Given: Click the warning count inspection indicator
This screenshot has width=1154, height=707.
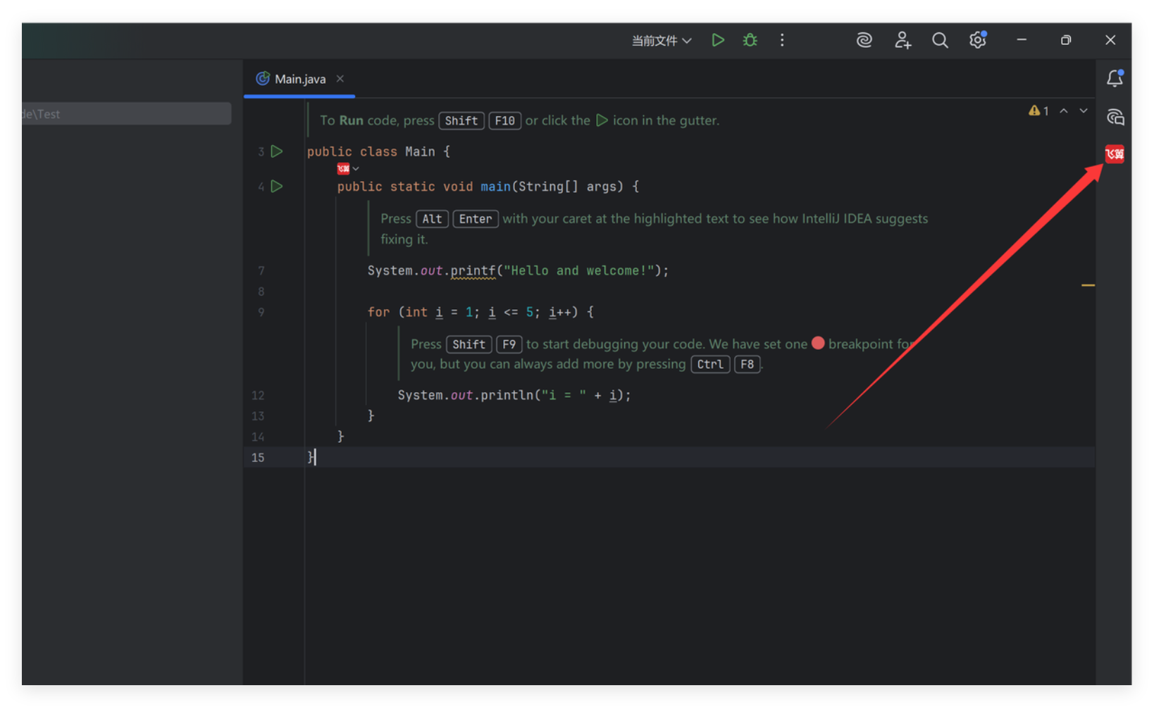Looking at the screenshot, I should pos(1038,111).
